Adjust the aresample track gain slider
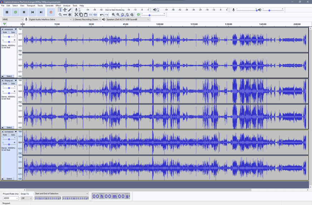Viewport: 312px width, 205px height. point(9,36)
